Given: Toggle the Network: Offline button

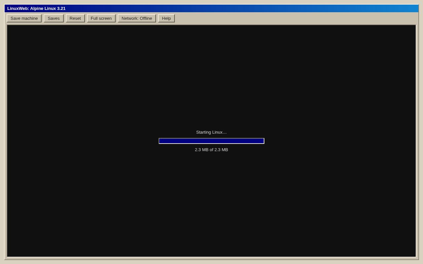Looking at the screenshot, I should pyautogui.click(x=137, y=18).
